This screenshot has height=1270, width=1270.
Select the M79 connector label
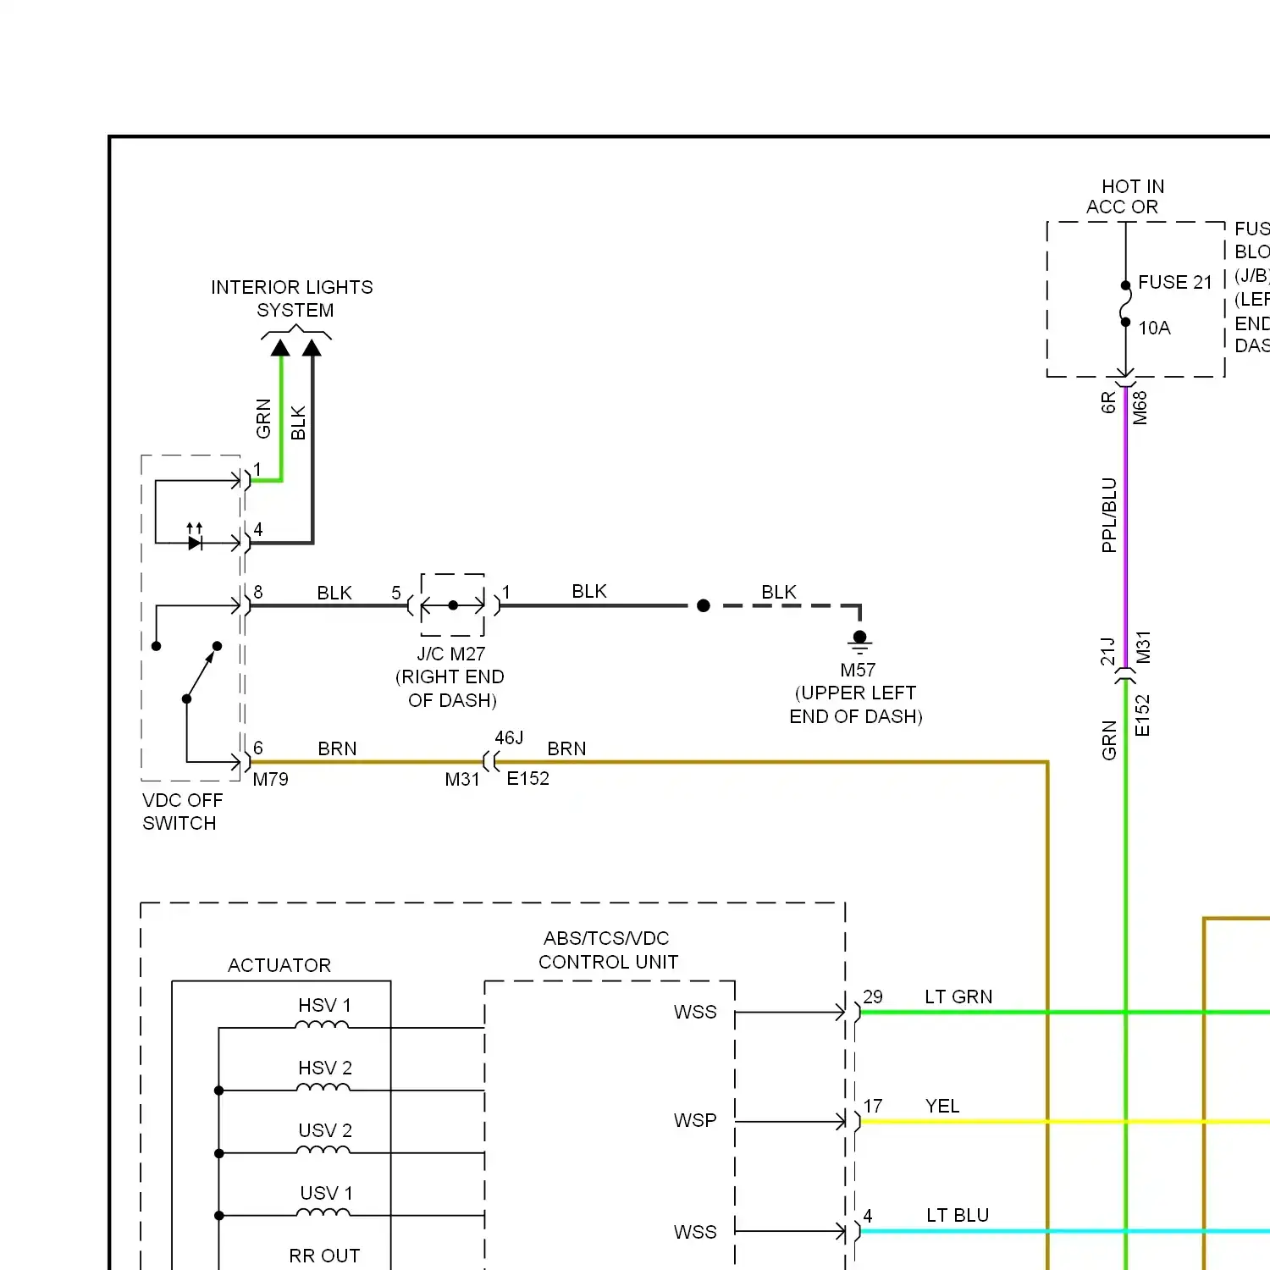point(271,779)
